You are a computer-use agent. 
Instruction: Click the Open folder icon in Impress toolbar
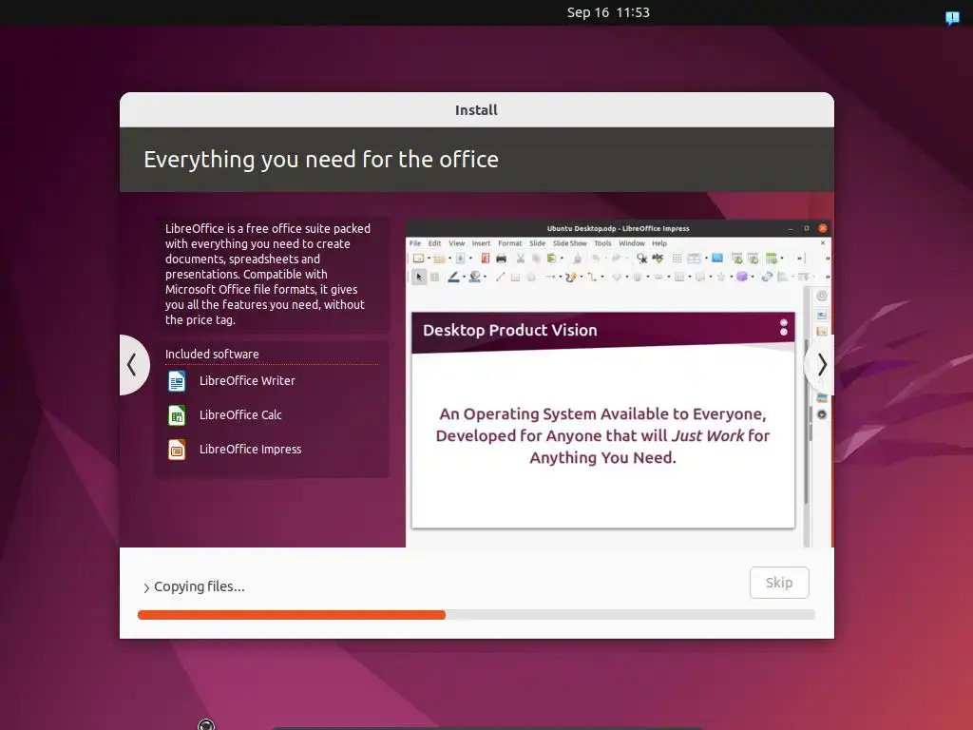click(x=439, y=259)
